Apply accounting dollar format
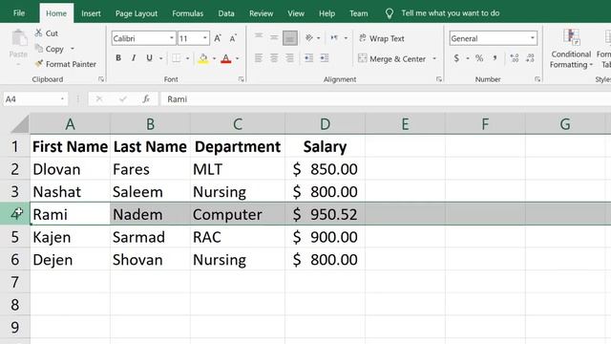 (x=456, y=58)
